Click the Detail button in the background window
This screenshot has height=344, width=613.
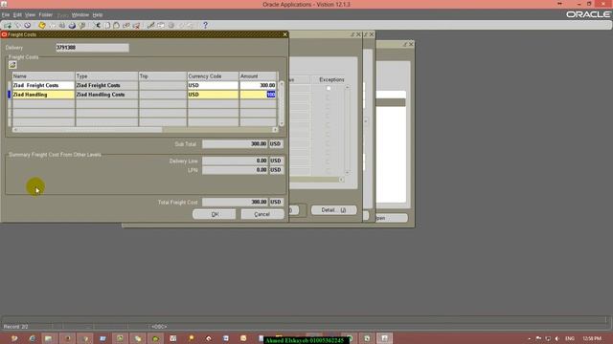point(333,210)
